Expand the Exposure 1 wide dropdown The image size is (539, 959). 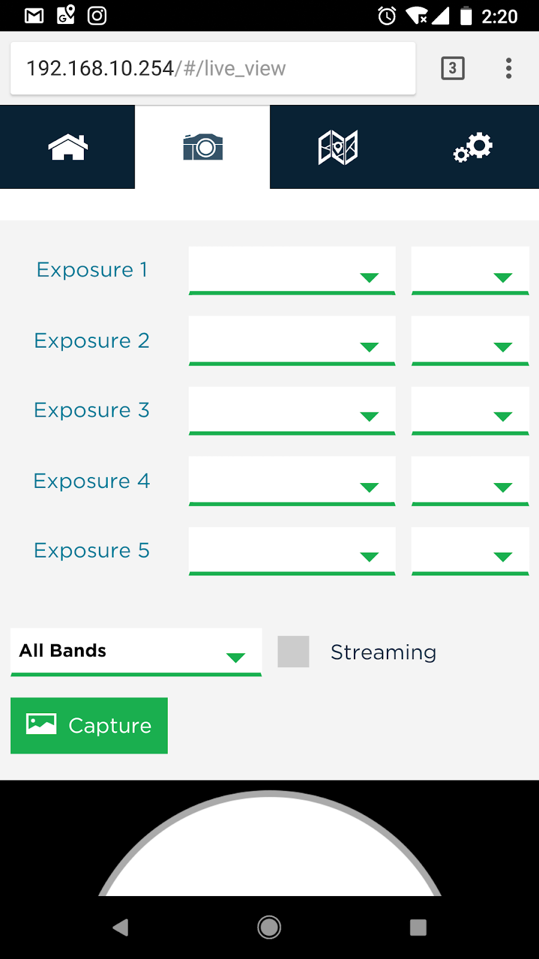click(292, 270)
